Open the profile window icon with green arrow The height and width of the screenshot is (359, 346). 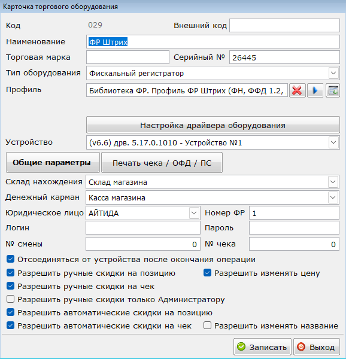tap(333, 90)
